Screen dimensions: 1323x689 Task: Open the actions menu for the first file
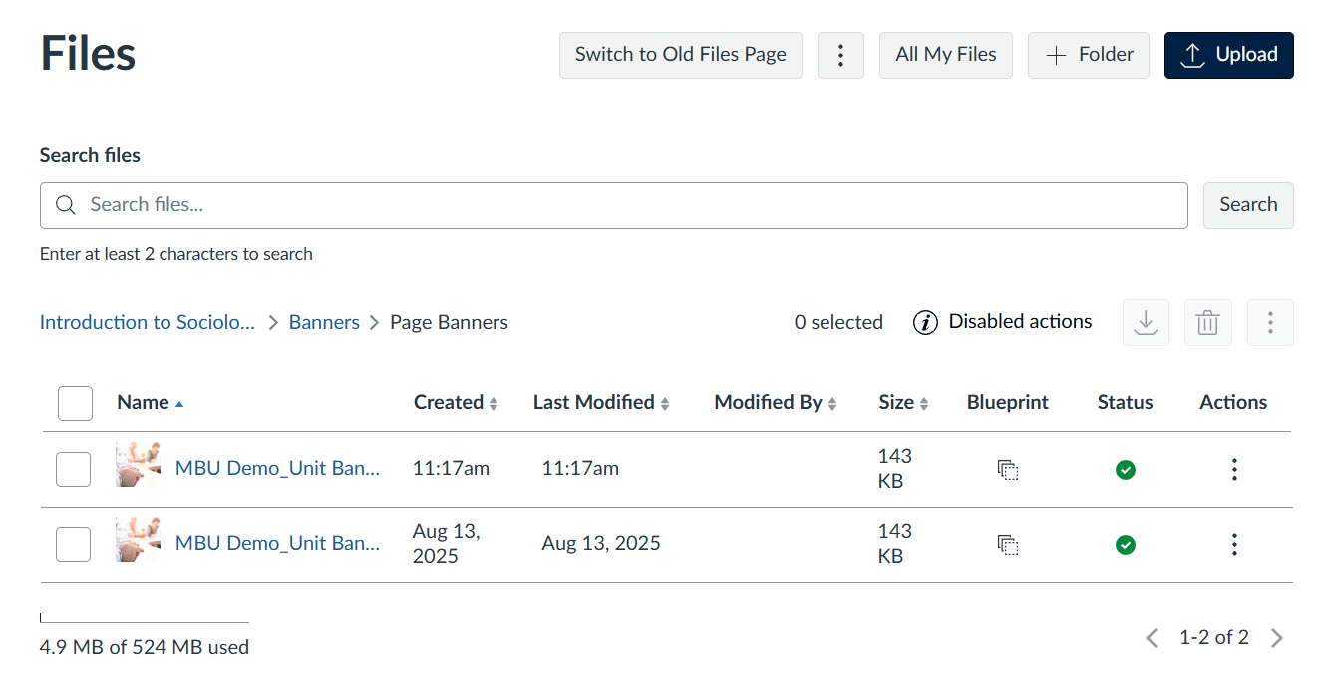[x=1234, y=469]
